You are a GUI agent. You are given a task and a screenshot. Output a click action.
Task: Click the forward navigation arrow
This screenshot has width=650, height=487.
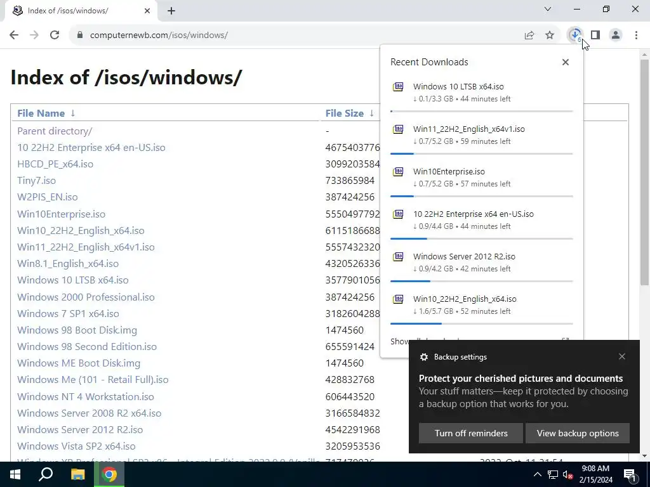pyautogui.click(x=34, y=35)
